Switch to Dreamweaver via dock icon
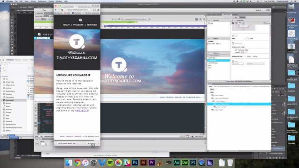This screenshot has height=168, width=299. pyautogui.click(x=185, y=162)
